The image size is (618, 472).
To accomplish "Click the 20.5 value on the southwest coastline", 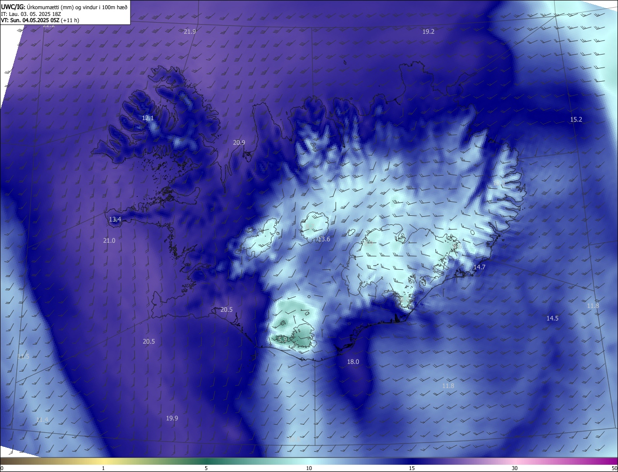I will point(226,309).
